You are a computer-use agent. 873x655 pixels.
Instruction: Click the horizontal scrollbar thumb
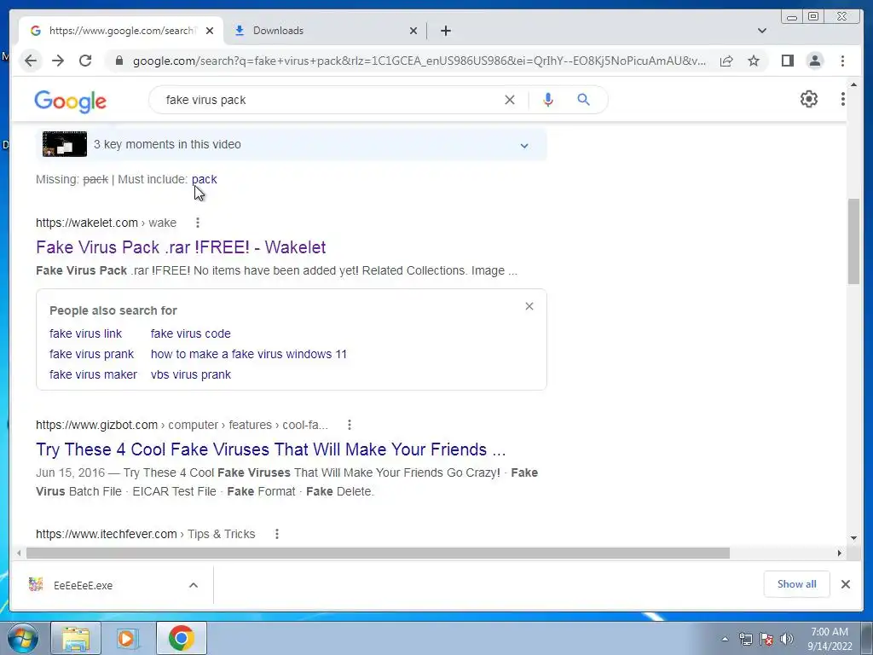tap(378, 553)
